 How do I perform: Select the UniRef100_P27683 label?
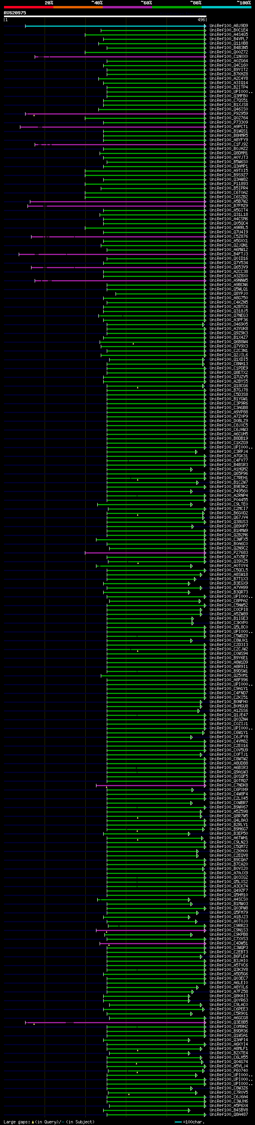228,553
